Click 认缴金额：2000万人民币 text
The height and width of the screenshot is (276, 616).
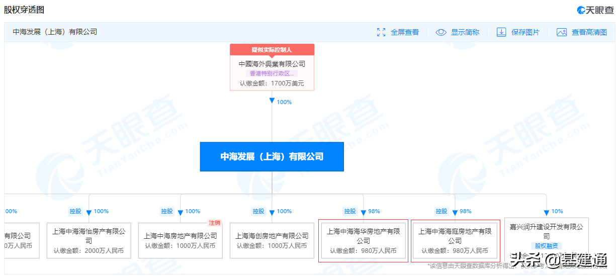point(89,250)
